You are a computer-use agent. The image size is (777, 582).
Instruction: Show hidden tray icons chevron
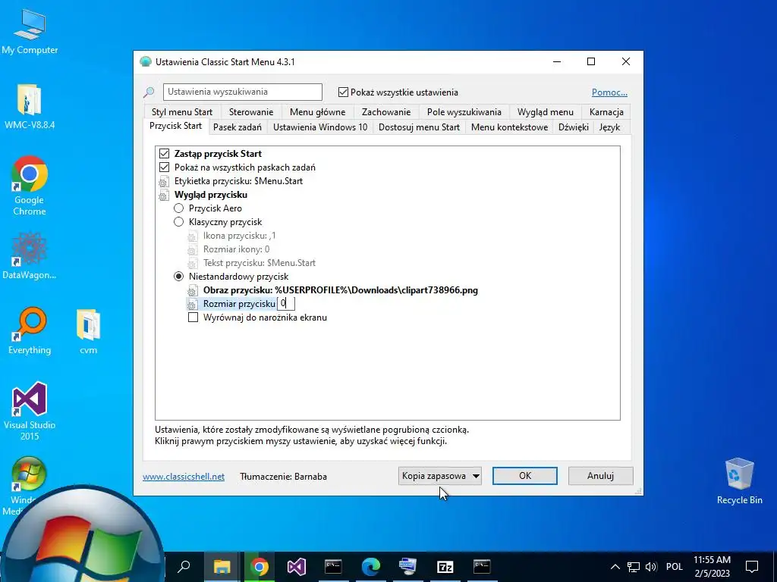pos(615,567)
